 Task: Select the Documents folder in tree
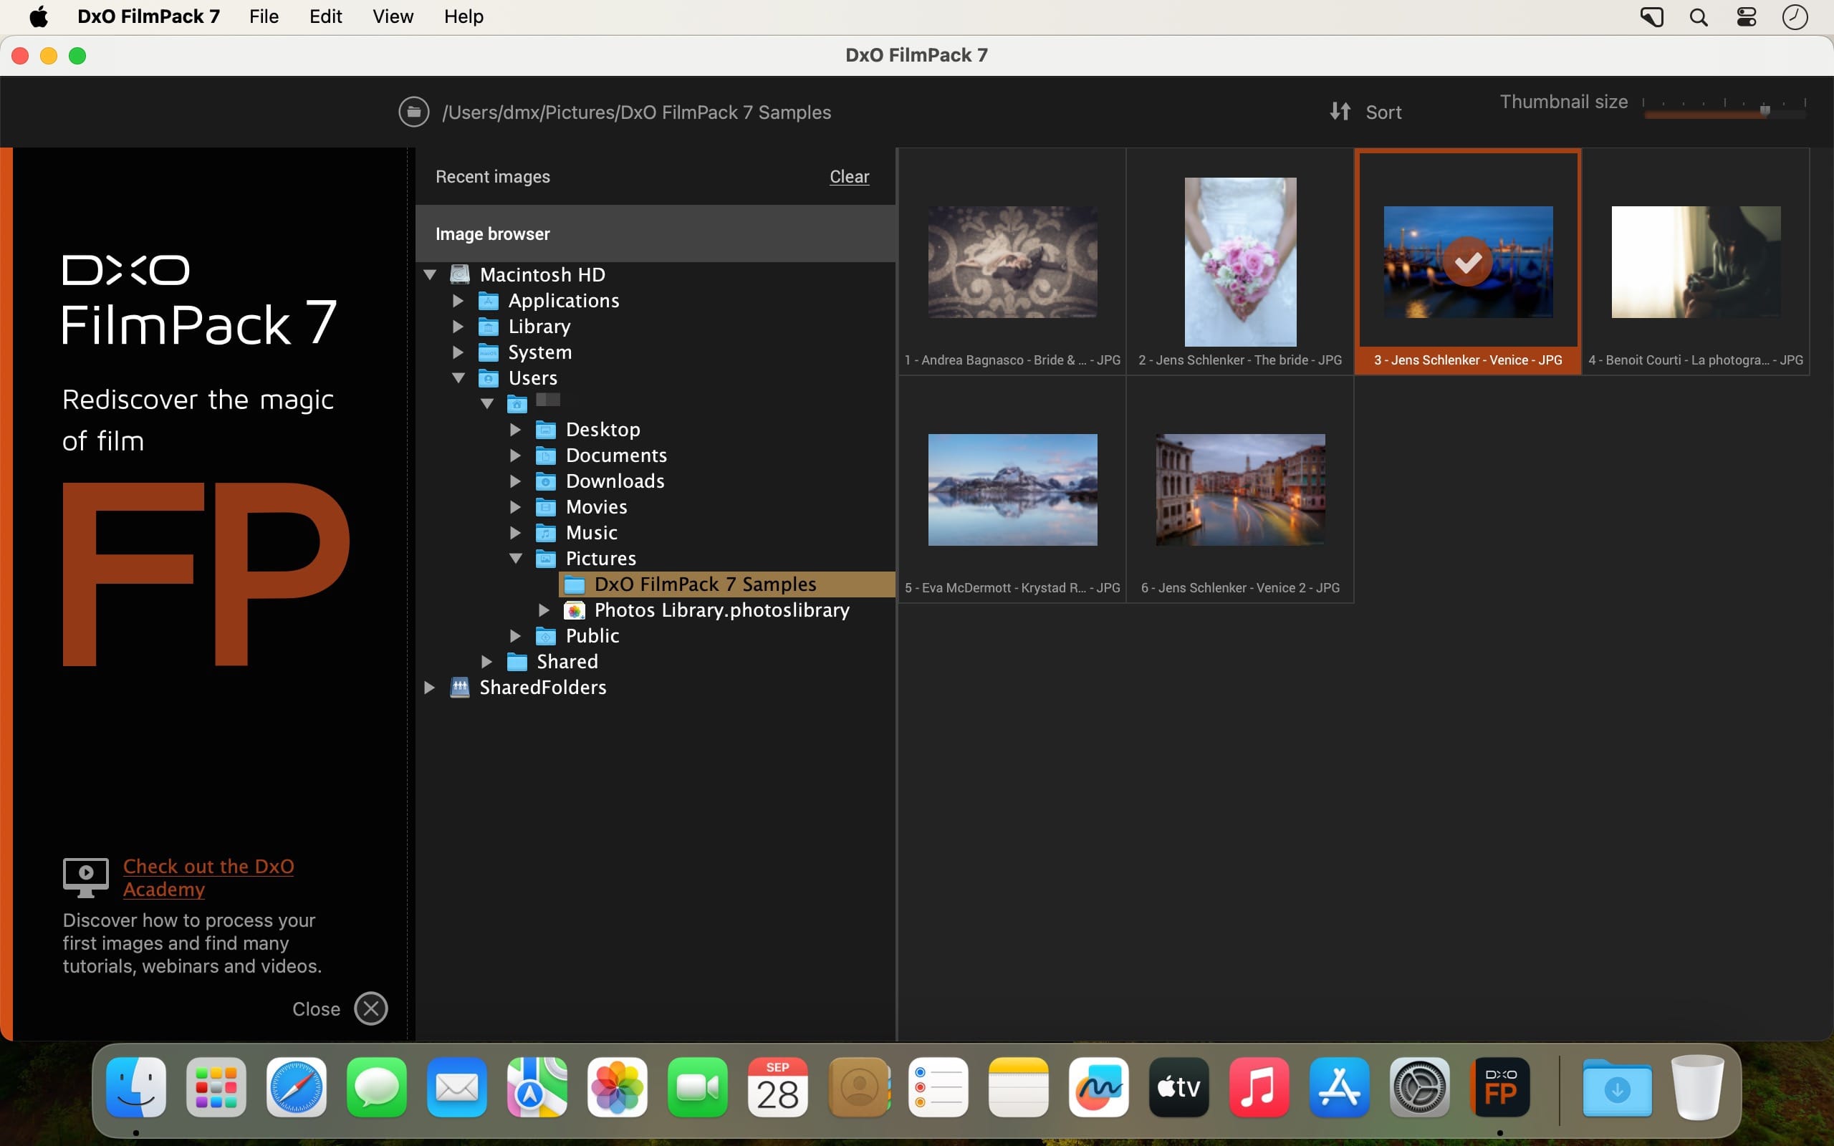click(616, 456)
